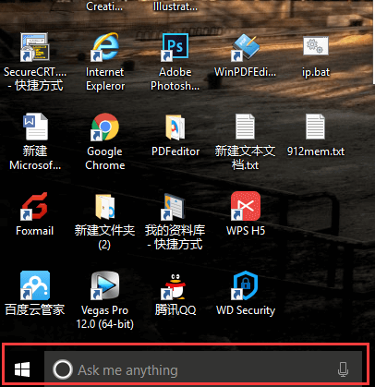Select the 新建文本文档.txt file
The height and width of the screenshot is (387, 375).
246,127
